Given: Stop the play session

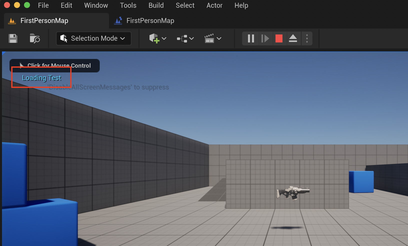Looking at the screenshot, I should (279, 38).
